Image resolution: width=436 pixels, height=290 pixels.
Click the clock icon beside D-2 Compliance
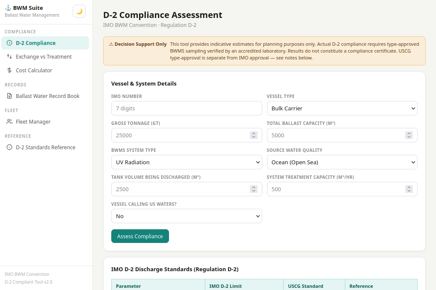point(9,43)
